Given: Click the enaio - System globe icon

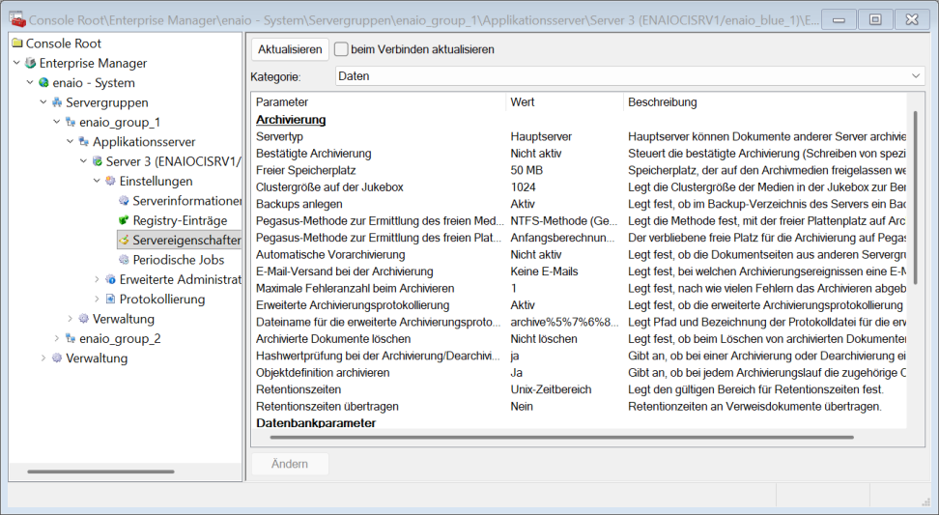Looking at the screenshot, I should (44, 83).
